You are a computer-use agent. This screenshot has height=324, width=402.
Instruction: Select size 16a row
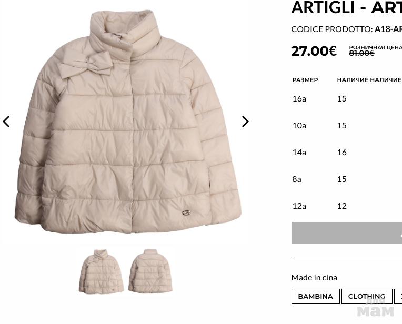pos(347,99)
